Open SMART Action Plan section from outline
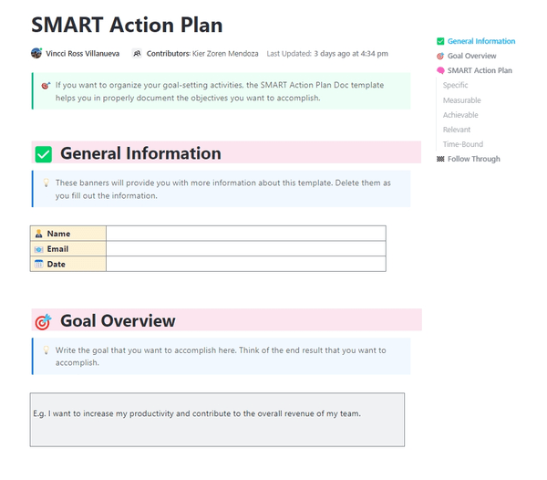This screenshot has width=547, height=480. coord(480,70)
